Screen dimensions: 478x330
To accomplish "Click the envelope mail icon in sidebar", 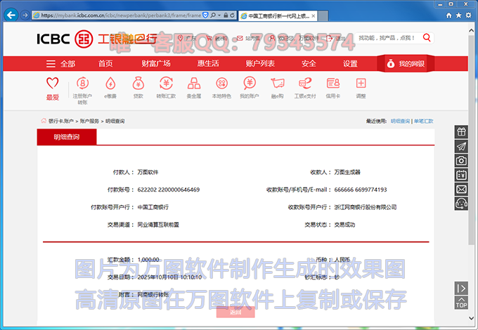I will [461, 189].
